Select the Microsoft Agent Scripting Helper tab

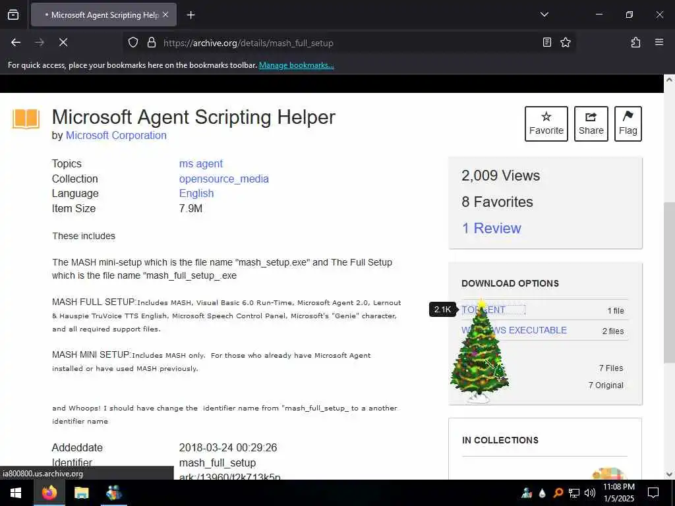(x=103, y=14)
